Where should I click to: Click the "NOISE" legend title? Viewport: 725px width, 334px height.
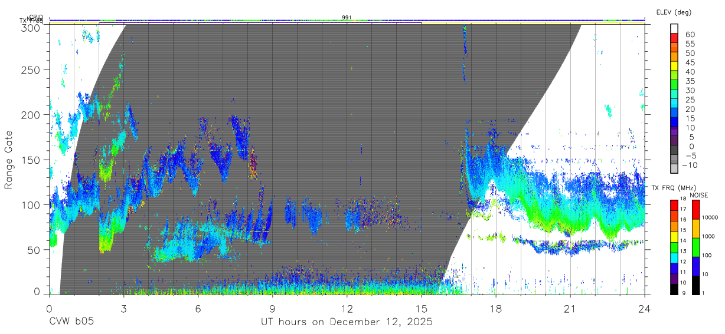[698, 195]
